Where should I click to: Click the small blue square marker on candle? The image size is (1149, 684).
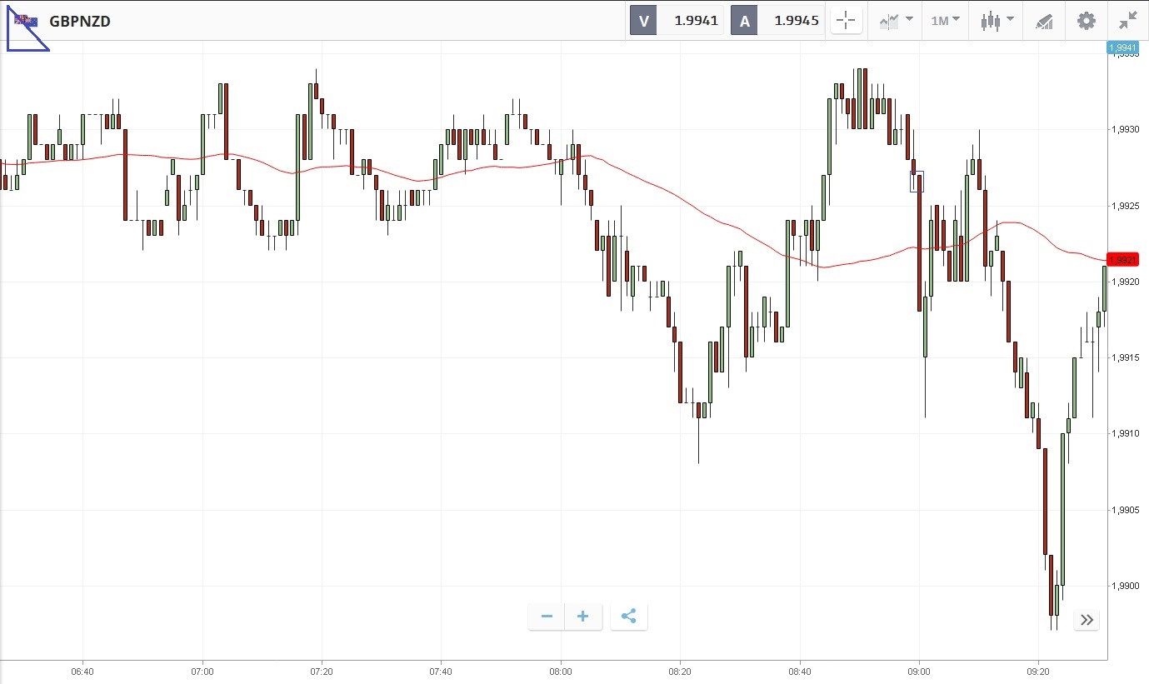[x=917, y=181]
